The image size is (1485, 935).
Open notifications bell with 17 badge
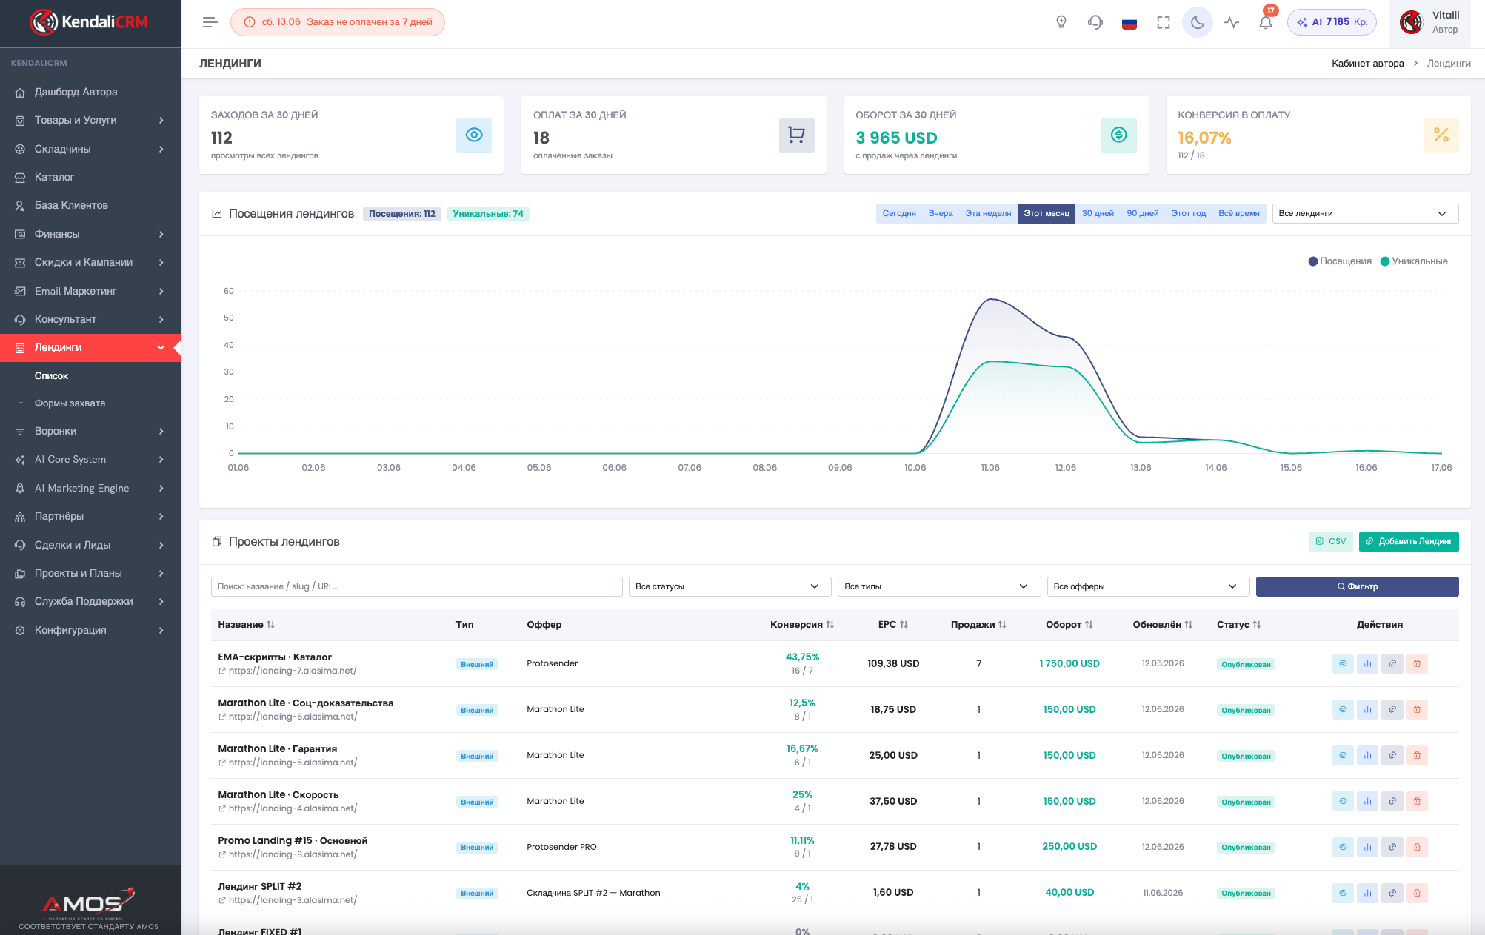pyautogui.click(x=1266, y=22)
